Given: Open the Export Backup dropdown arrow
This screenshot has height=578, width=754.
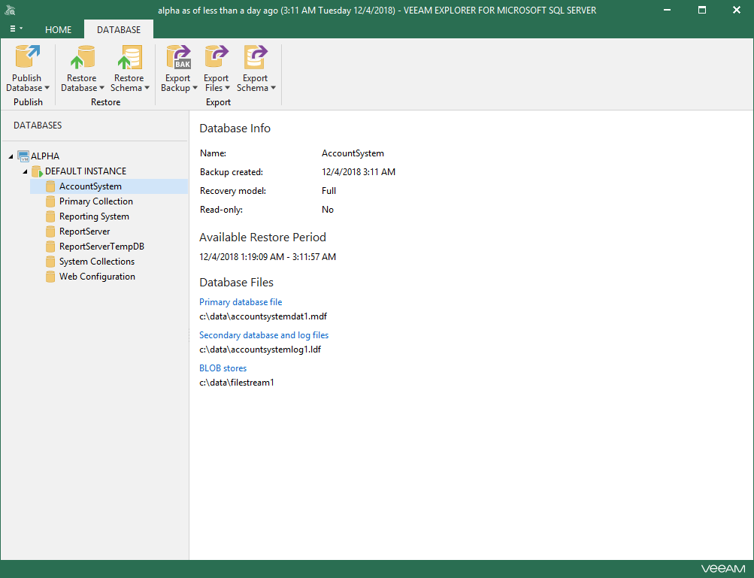Looking at the screenshot, I should pos(195,88).
